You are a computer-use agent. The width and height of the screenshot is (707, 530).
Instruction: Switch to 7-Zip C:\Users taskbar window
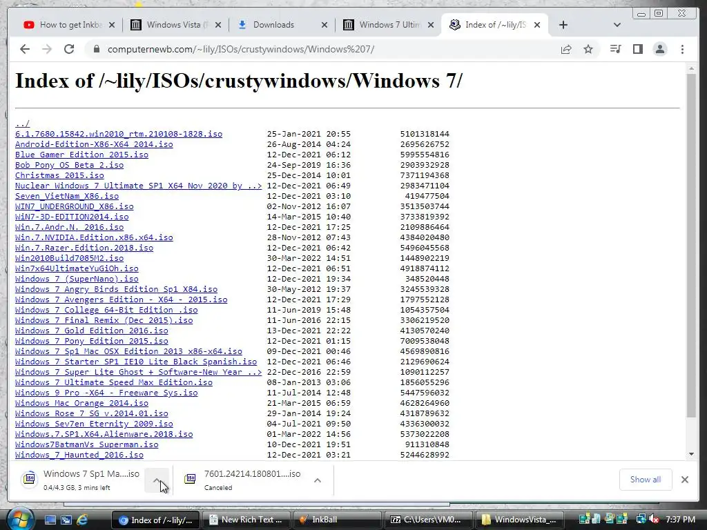pos(428,520)
